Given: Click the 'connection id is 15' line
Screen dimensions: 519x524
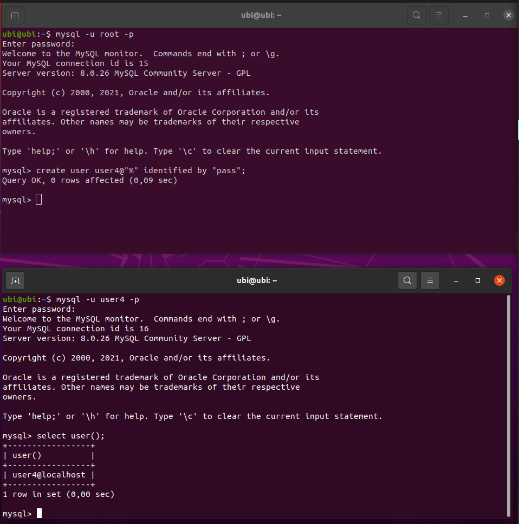Looking at the screenshot, I should (75, 63).
